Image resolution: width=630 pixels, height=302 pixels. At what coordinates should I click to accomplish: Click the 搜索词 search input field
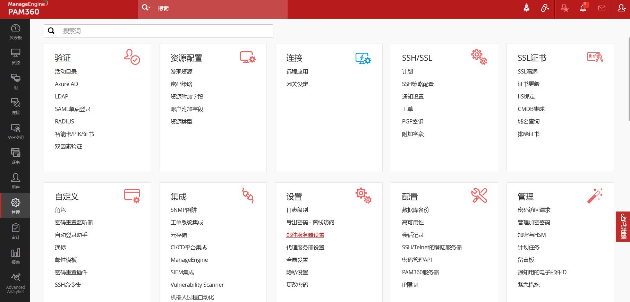[163, 31]
